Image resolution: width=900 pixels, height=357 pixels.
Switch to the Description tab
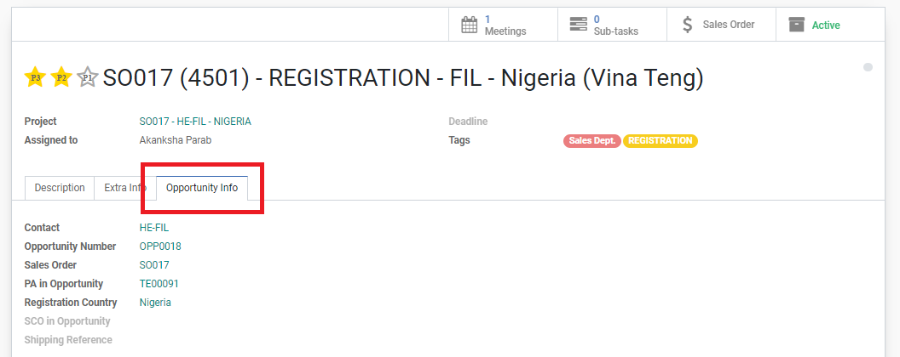coord(60,188)
